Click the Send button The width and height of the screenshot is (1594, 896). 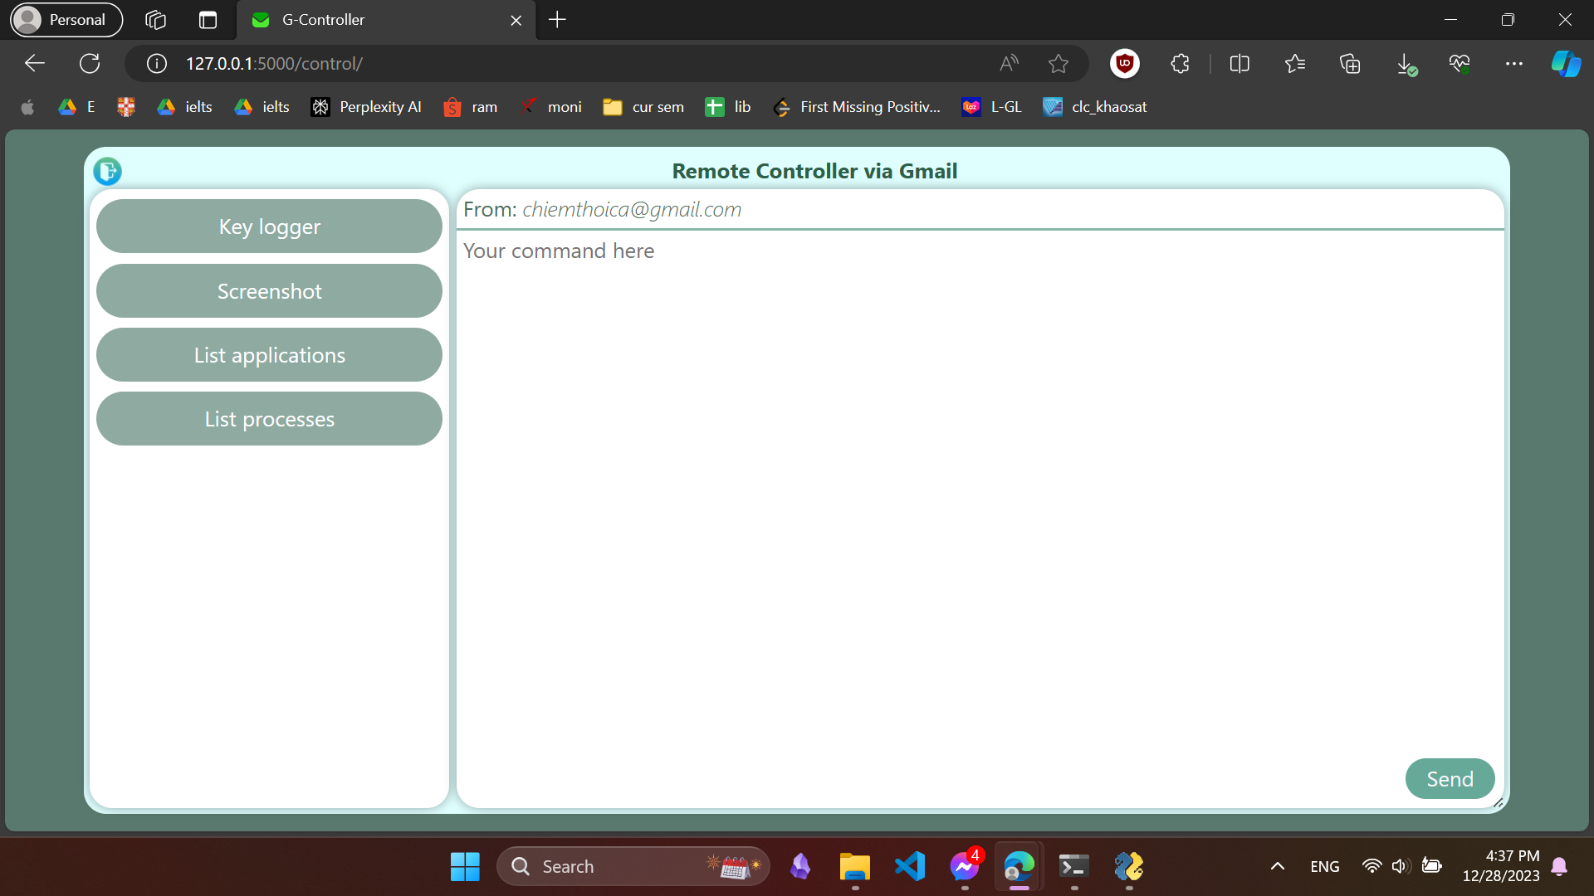coord(1450,779)
